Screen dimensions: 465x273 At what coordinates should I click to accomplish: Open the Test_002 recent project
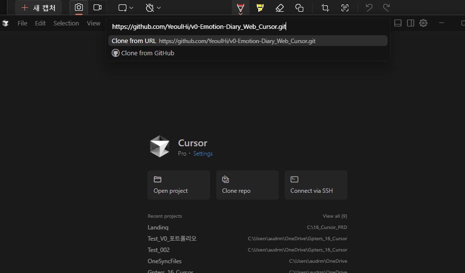[247, 250]
